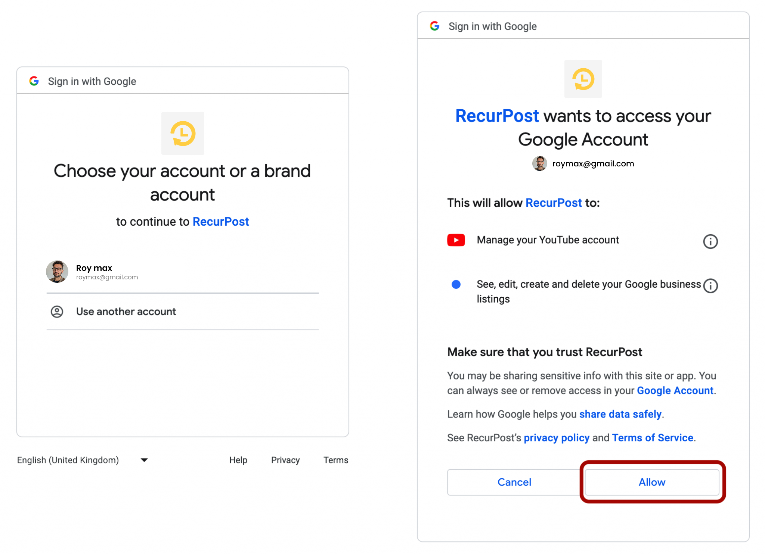Click the language dropdown arrow
The height and width of the screenshot is (554, 765).
[144, 460]
